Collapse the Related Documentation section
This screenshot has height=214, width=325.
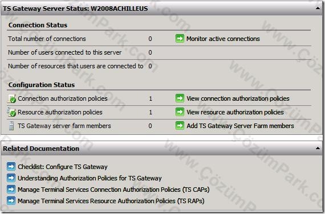(318, 148)
